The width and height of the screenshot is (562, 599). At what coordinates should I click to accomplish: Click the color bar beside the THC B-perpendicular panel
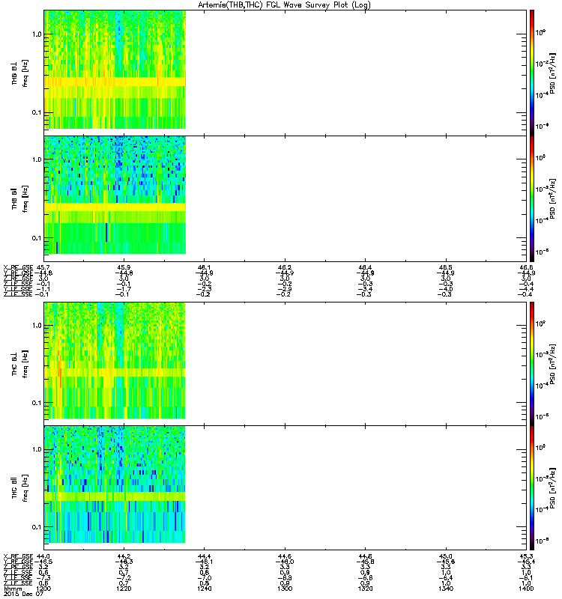pos(532,364)
